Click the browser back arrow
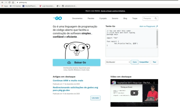This screenshot has height=108, width=180. tap(2, 2)
